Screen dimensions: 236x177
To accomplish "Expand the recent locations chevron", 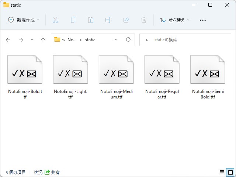I will (32, 40).
